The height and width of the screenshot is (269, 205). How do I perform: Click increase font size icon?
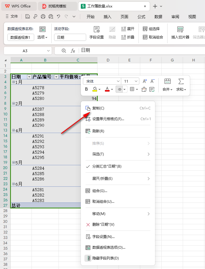click(x=145, y=81)
